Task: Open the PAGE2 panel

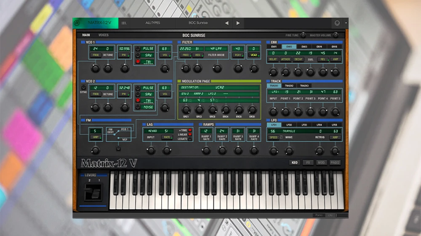Action: click(x=335, y=163)
